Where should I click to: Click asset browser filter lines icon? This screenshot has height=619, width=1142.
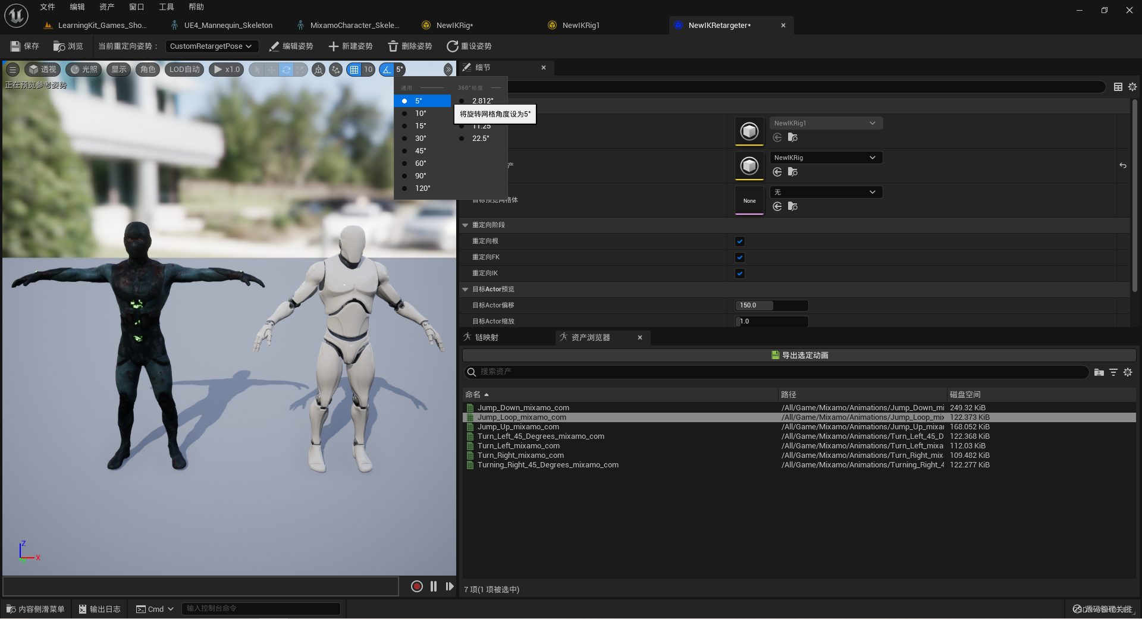point(1113,372)
